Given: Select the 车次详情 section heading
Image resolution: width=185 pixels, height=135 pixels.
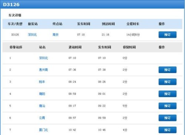Looking at the screenshot, I should [15, 15].
